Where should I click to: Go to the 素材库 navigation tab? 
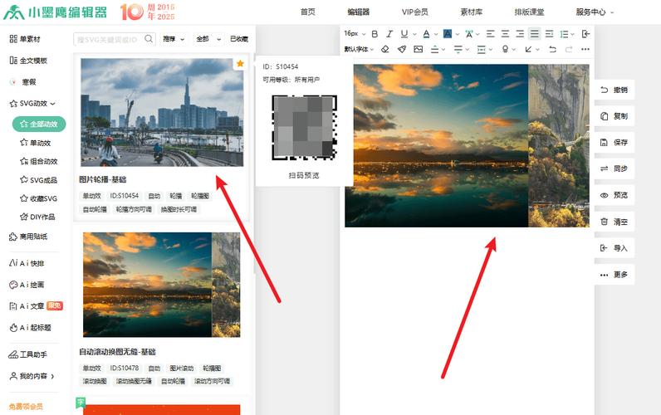click(472, 12)
